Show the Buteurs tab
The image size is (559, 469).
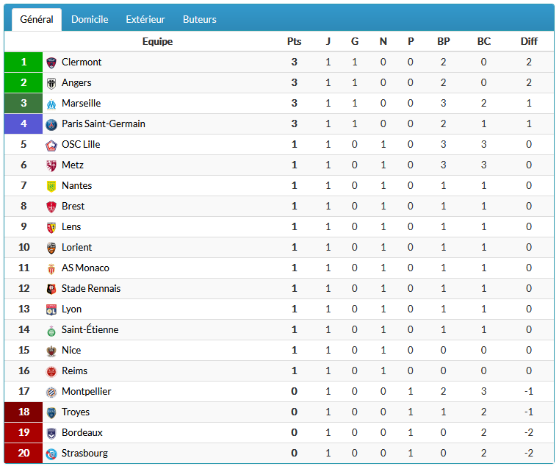click(x=200, y=19)
